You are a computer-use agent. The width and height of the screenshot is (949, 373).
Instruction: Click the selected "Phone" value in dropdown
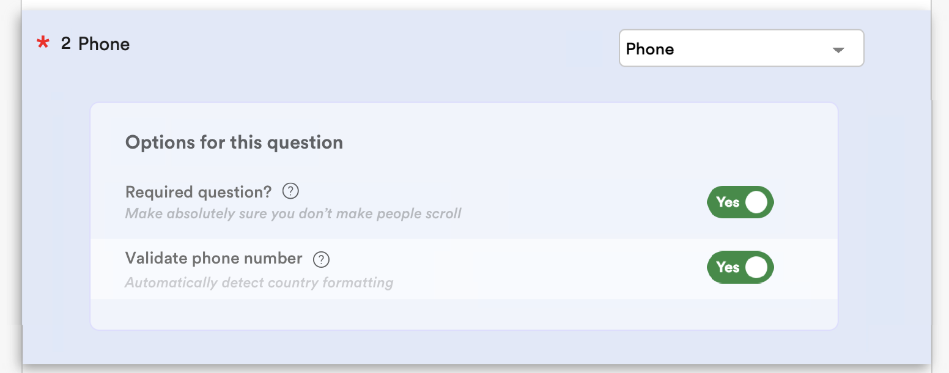pos(650,49)
